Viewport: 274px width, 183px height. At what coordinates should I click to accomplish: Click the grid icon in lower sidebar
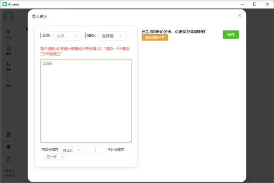coord(8,147)
